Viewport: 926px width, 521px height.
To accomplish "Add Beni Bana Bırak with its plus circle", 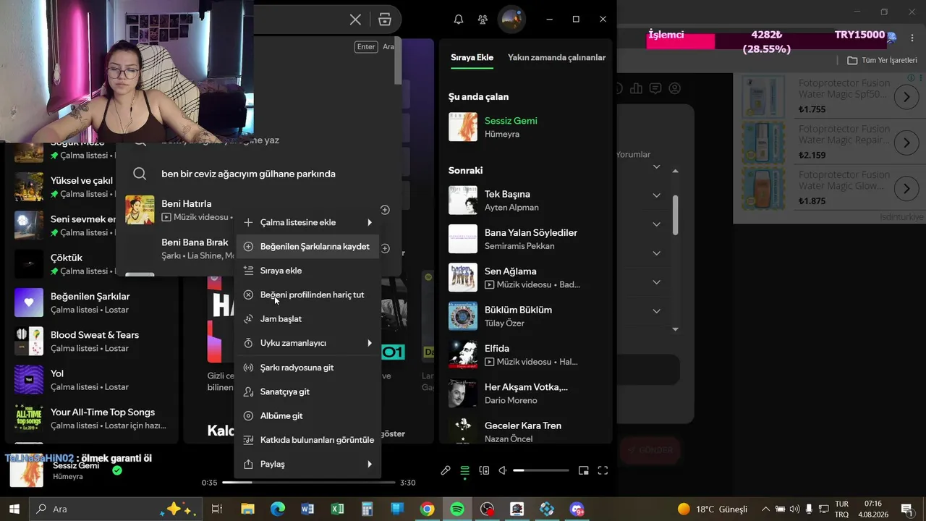I will pyautogui.click(x=385, y=248).
